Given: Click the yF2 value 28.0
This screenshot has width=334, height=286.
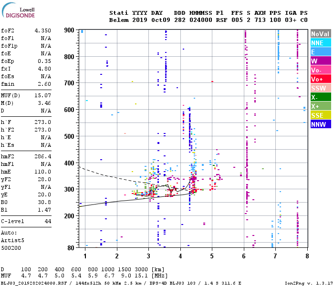Looking at the screenshot, I should 44,179.
